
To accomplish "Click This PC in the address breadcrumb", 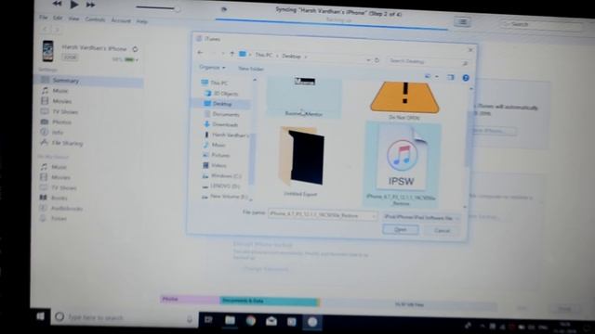I will click(x=264, y=56).
